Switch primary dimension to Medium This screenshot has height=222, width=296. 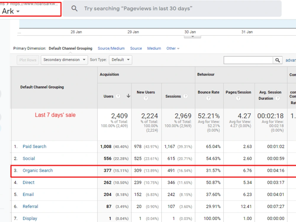tap(154, 48)
